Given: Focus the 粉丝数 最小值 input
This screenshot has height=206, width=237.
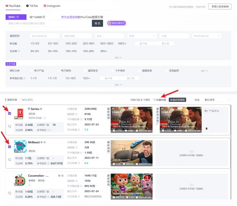Looking at the screenshot, I should [x=143, y=43].
